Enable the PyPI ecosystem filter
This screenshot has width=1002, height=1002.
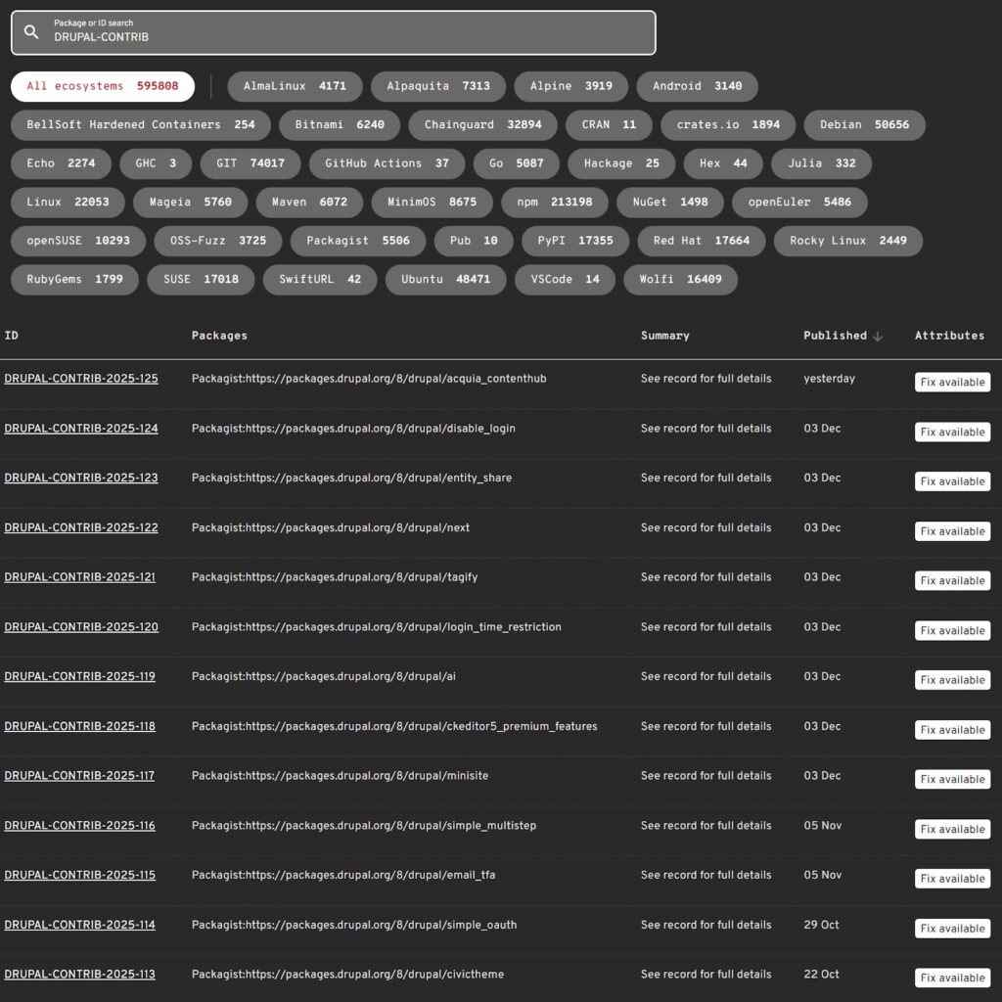[573, 241]
